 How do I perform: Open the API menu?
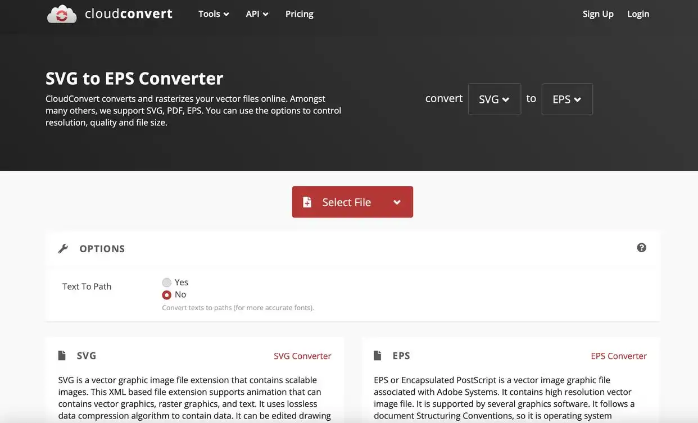coord(257,14)
